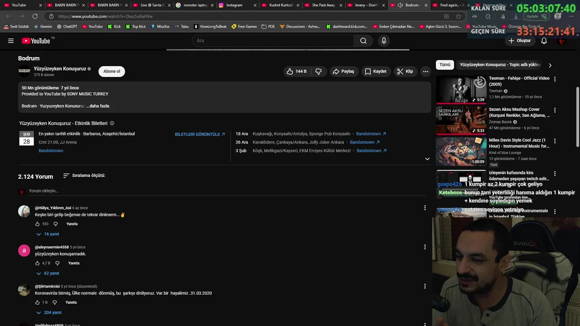Save the video with Kaydet
The height and width of the screenshot is (326, 580).
pyautogui.click(x=376, y=72)
